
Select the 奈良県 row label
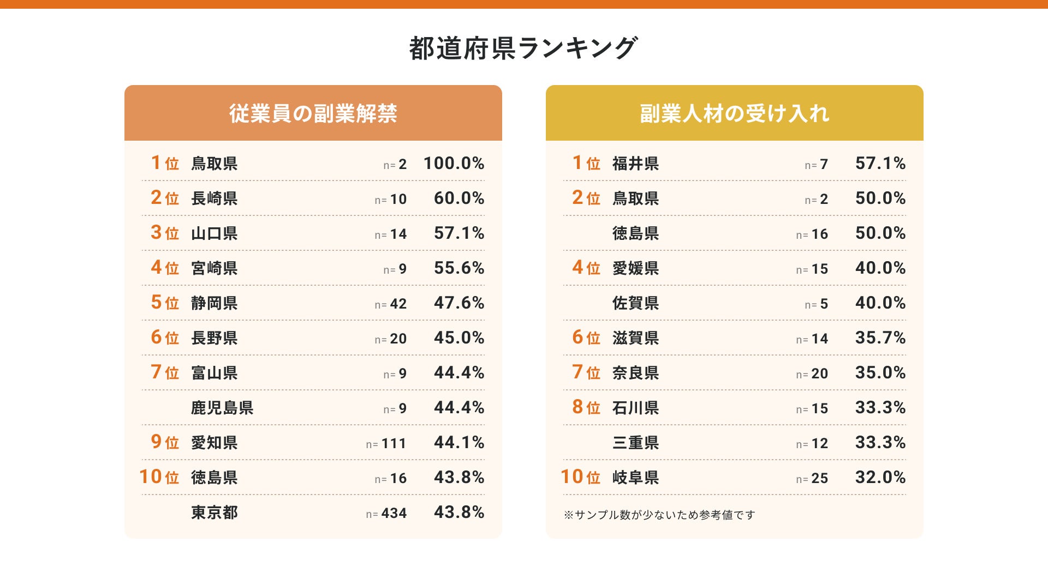point(635,373)
